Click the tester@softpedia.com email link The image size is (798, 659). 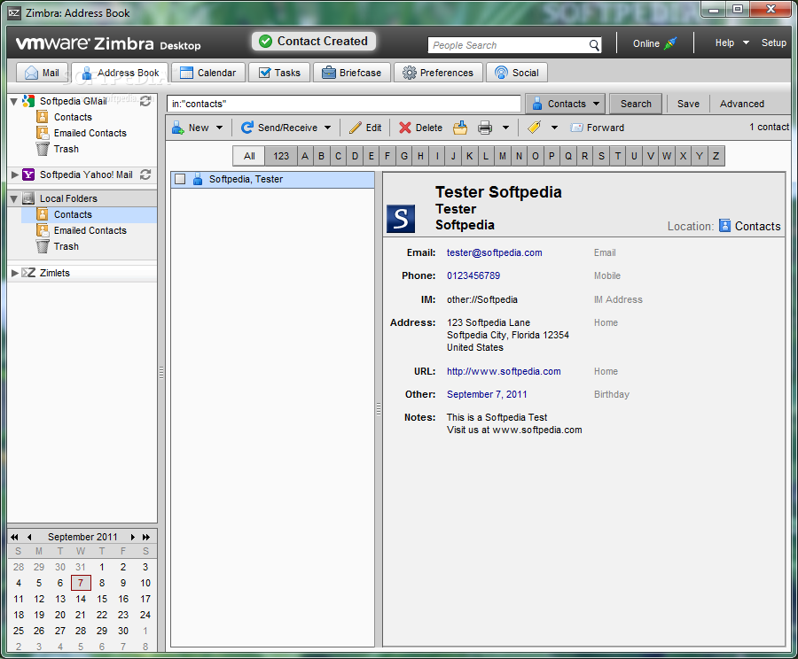[494, 252]
